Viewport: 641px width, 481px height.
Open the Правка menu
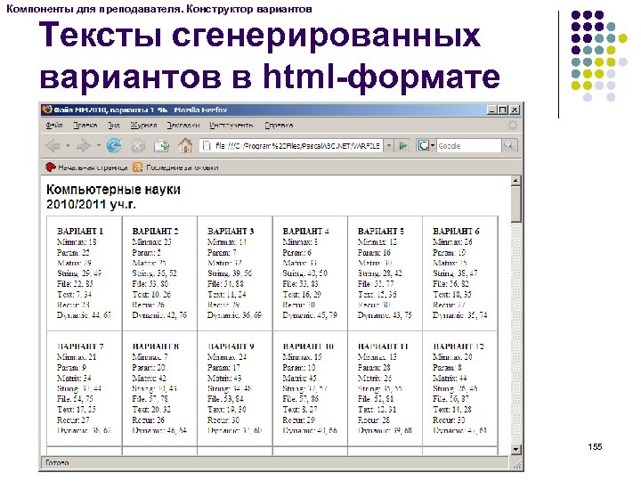pos(85,126)
